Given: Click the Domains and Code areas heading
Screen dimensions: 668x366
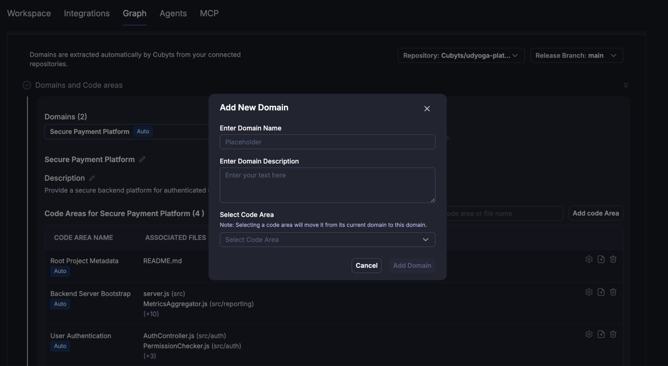Looking at the screenshot, I should pyautogui.click(x=79, y=85).
